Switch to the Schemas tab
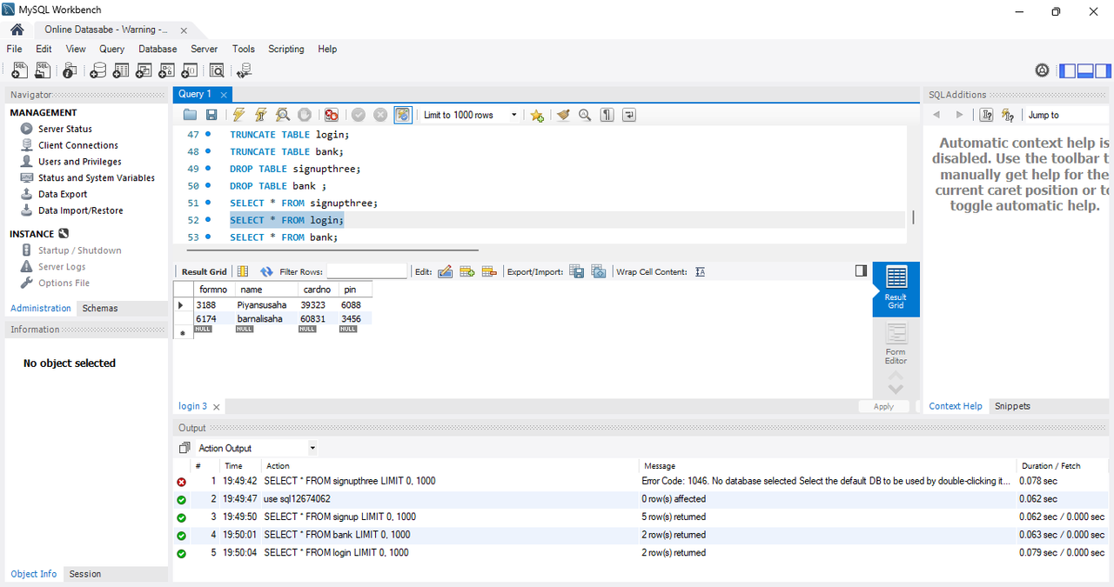 pos(100,308)
